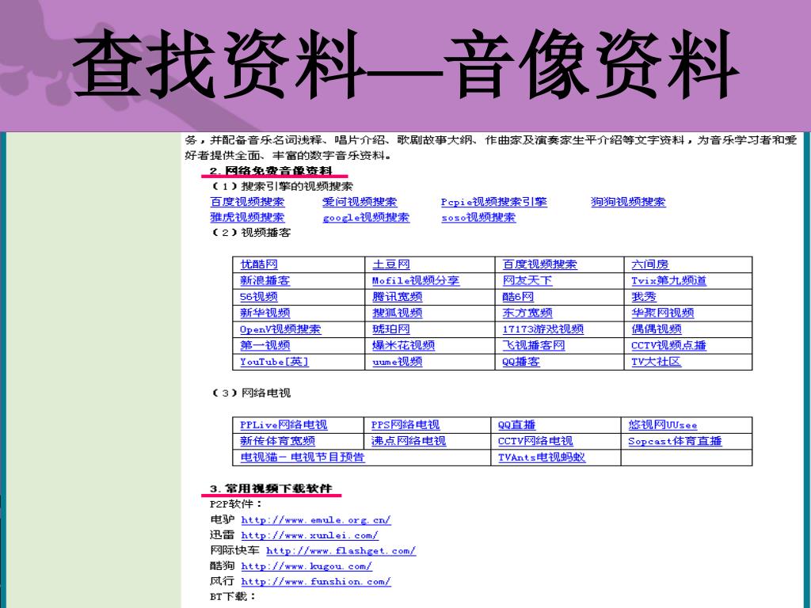The image size is (811, 608).
Task: Click the 新华视频 link
Action: 265,313
